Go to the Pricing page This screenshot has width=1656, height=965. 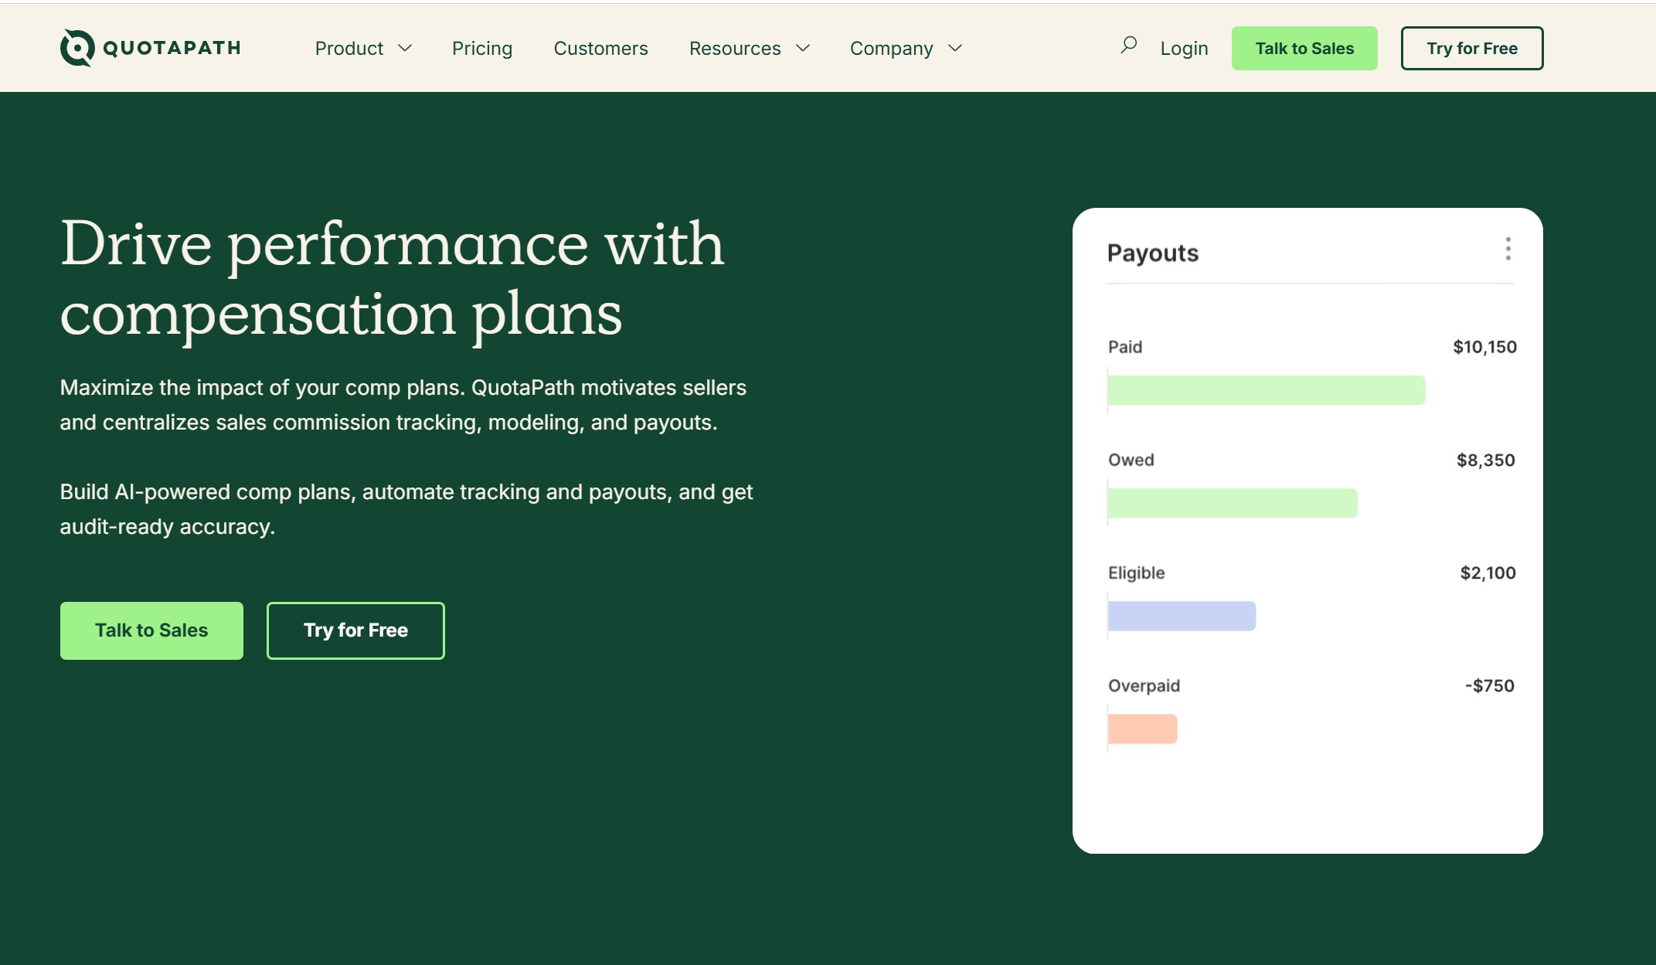click(482, 48)
